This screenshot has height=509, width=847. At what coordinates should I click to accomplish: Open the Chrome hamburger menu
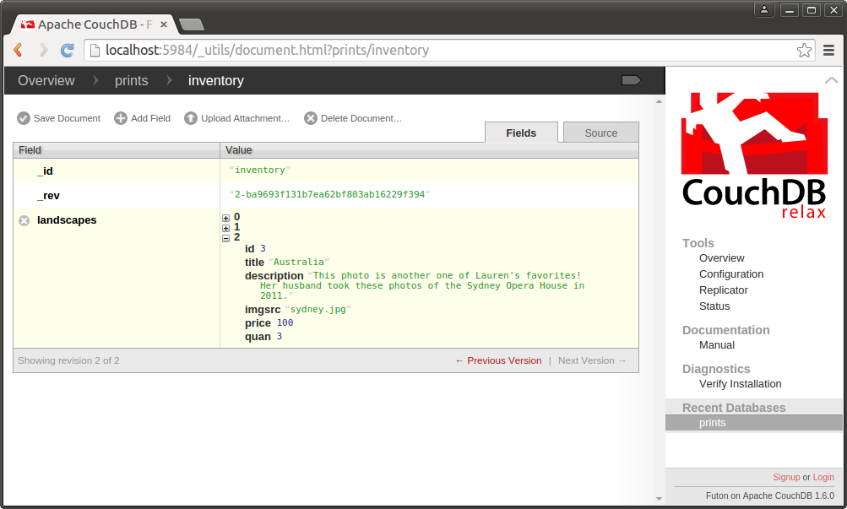[828, 50]
